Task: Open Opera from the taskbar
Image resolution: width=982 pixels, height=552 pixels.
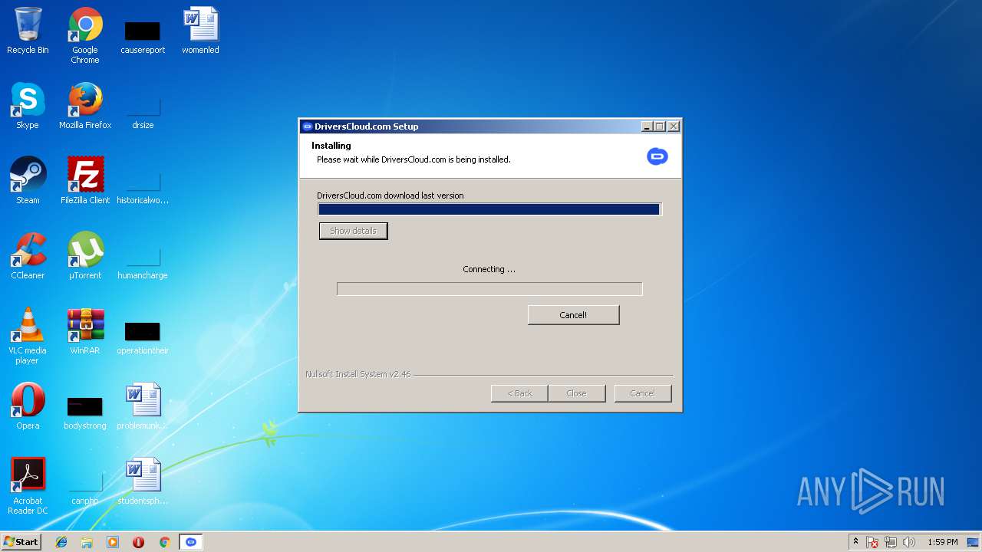Action: pyautogui.click(x=138, y=542)
